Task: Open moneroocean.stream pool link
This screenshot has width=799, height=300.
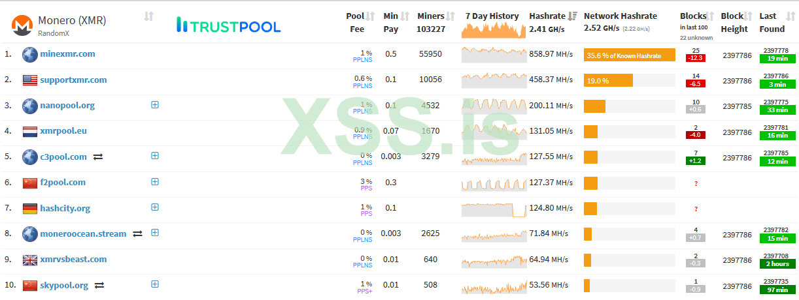Action: coord(83,234)
